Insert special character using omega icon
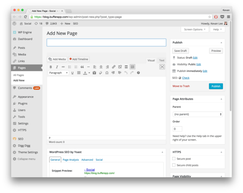Image resolution: width=243 pixels, height=193 pixels. [x=107, y=73]
